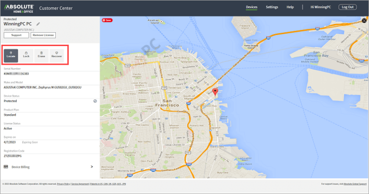The image size is (369, 194).
Task: Click the Absolute Home & Office logo
Action: pos(18,7)
